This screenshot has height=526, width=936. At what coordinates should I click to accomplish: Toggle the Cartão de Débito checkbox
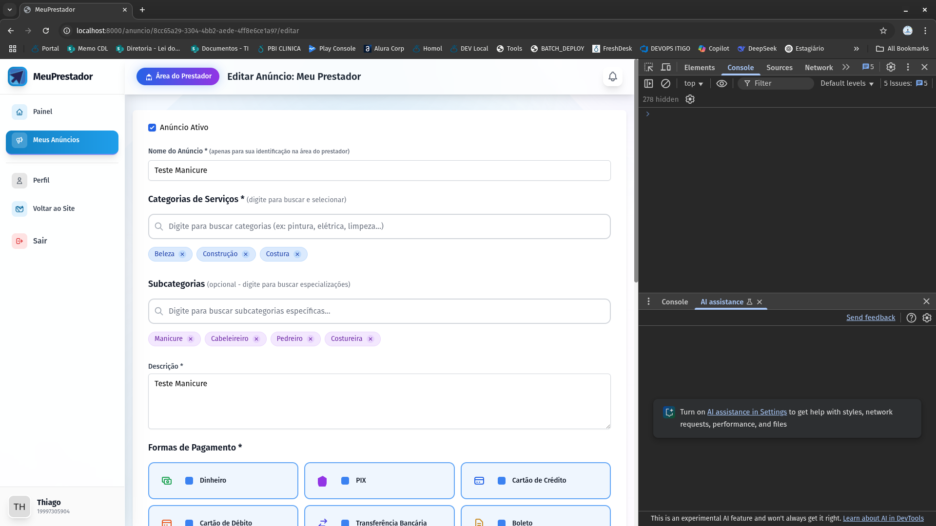[189, 523]
